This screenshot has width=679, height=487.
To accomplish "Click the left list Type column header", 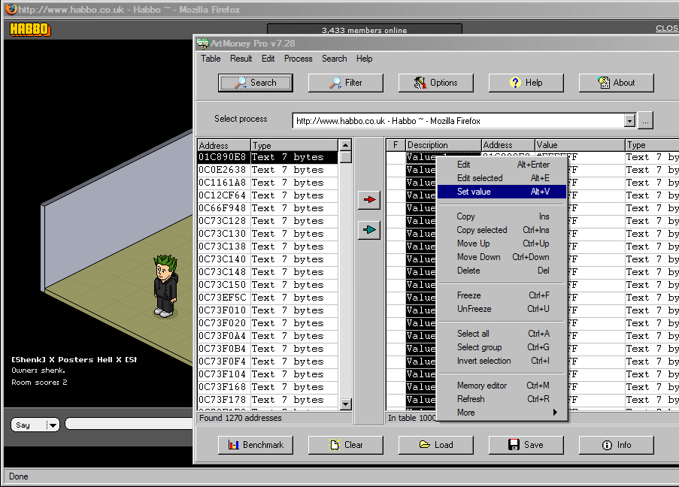I will point(294,145).
